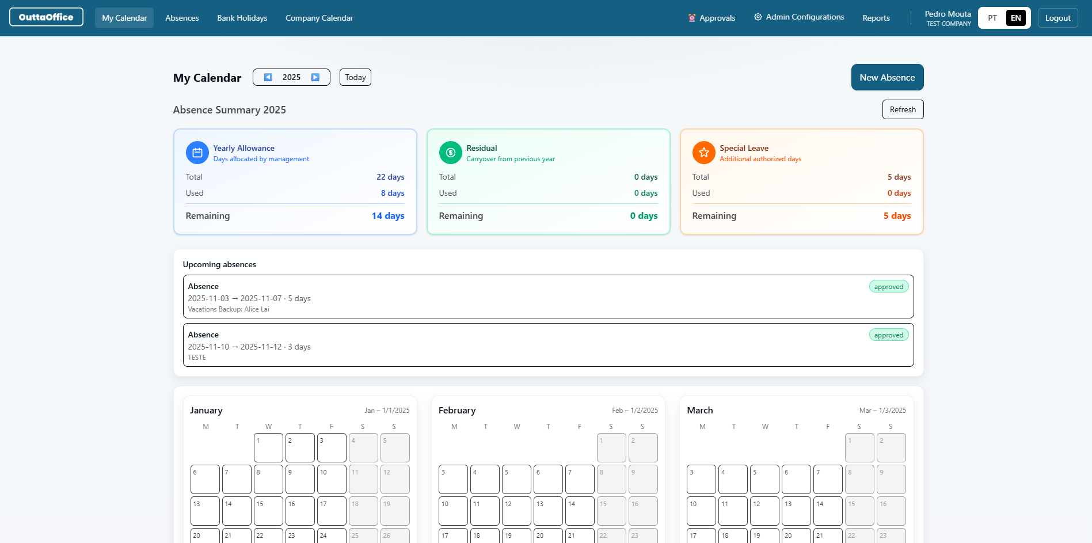Image resolution: width=1092 pixels, height=543 pixels.
Task: Open the year 2025 selector
Action: (x=291, y=77)
